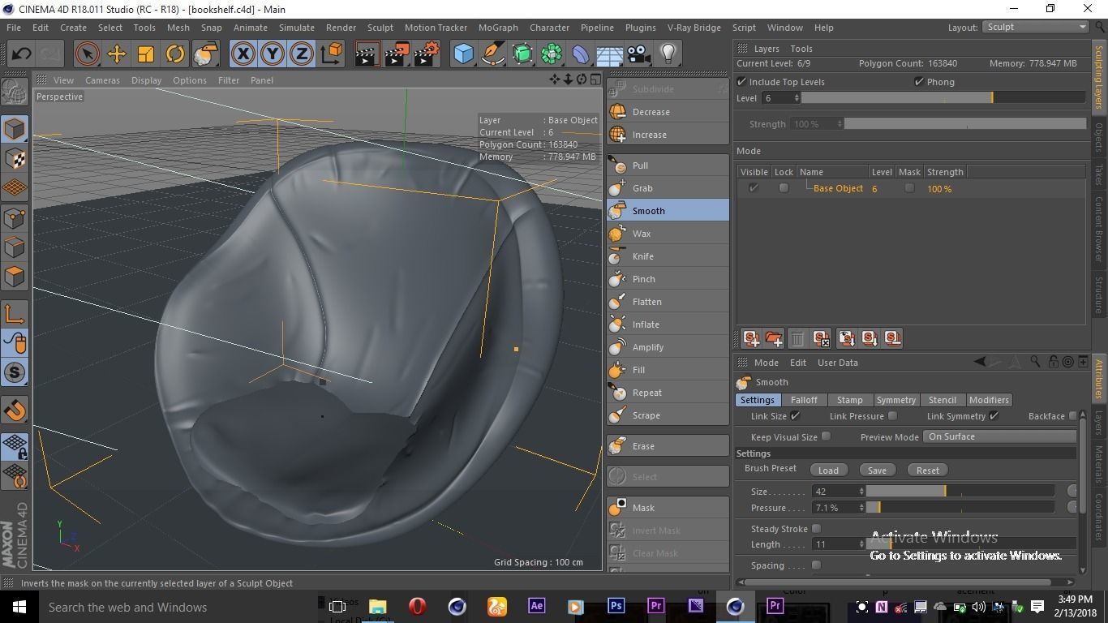Activate the Move tool
Screen dimensions: 1108x623
point(116,54)
